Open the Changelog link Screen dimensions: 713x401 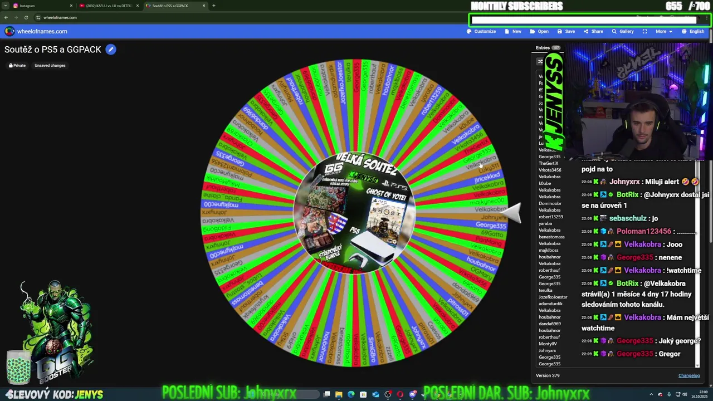pyautogui.click(x=688, y=375)
